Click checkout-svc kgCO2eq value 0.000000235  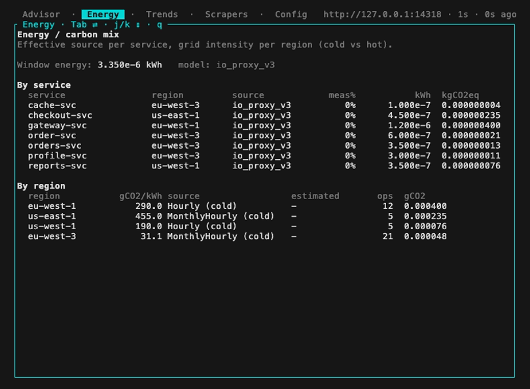[471, 115]
